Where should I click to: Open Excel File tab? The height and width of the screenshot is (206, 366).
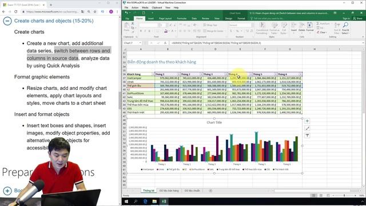pos(128,18)
